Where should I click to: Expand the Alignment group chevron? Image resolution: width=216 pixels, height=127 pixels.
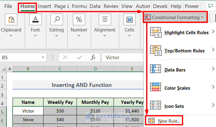pos(105,36)
